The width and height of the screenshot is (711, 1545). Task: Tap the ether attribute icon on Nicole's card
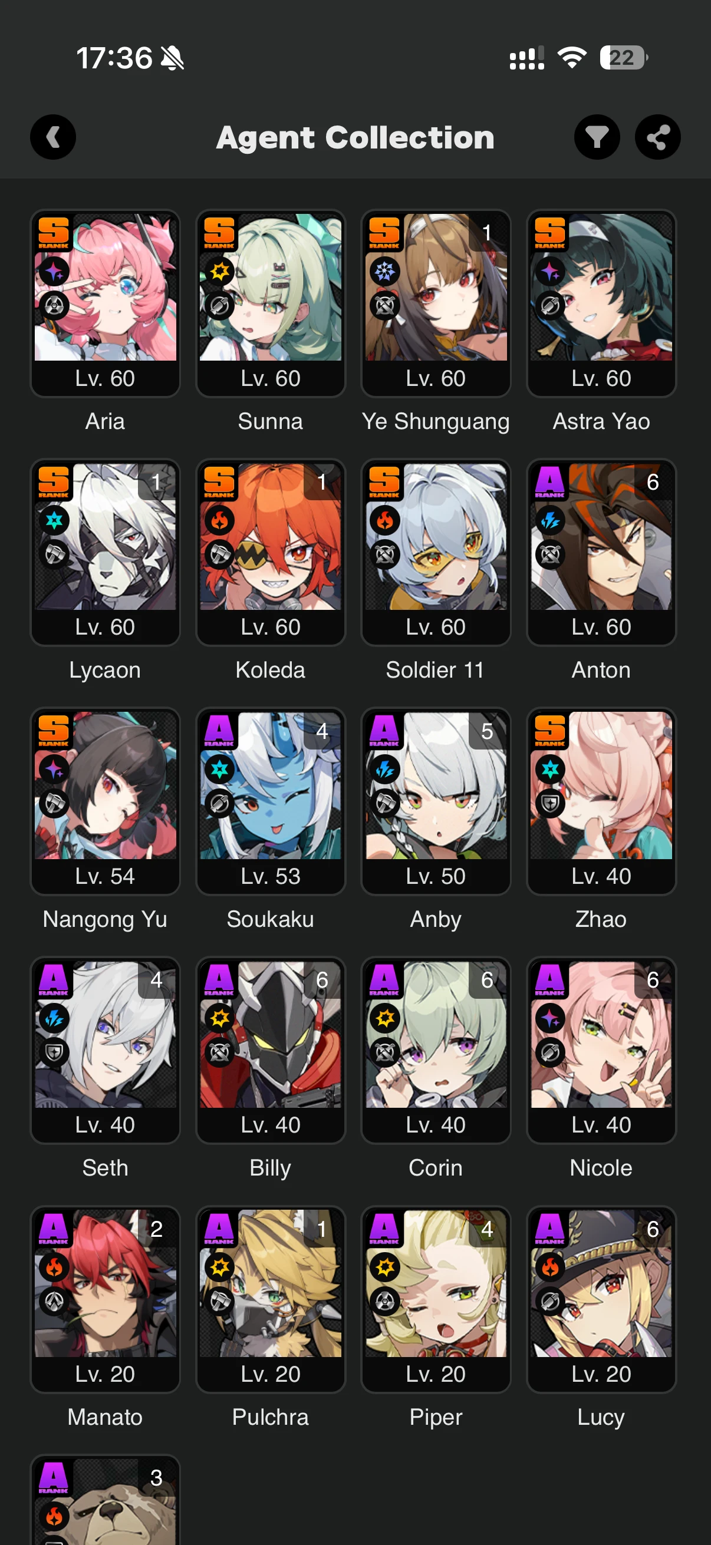(x=550, y=1018)
